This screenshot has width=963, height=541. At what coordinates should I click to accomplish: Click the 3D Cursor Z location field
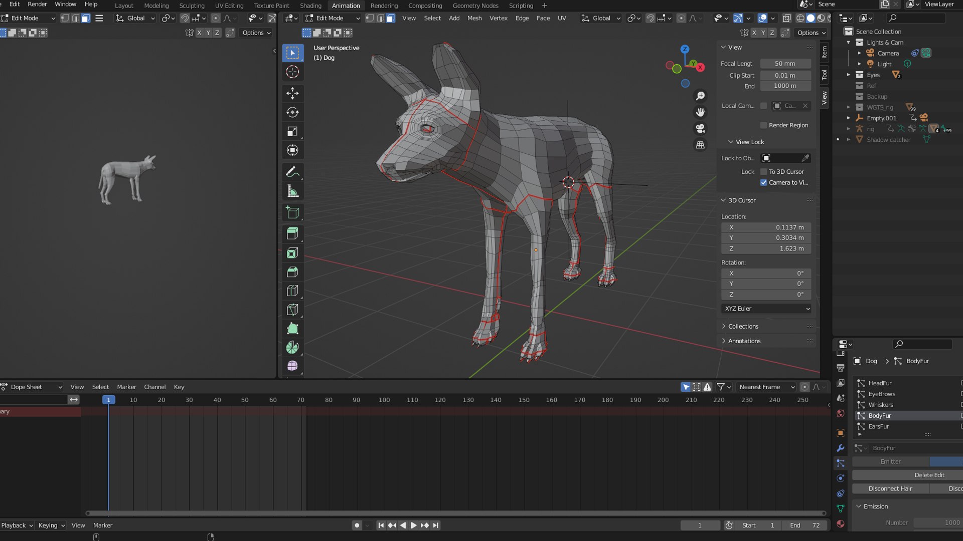766,248
